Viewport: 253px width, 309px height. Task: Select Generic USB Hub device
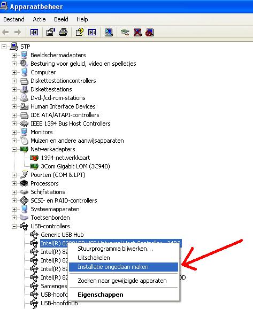click(x=62, y=235)
